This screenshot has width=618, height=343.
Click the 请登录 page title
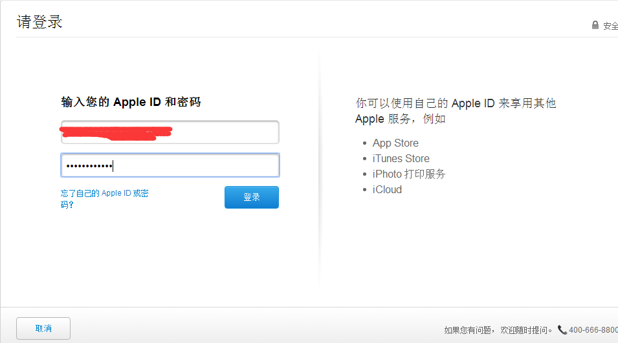tap(39, 22)
